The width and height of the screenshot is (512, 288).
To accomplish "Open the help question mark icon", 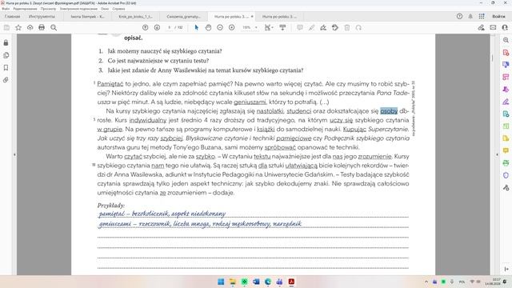I will [459, 16].
